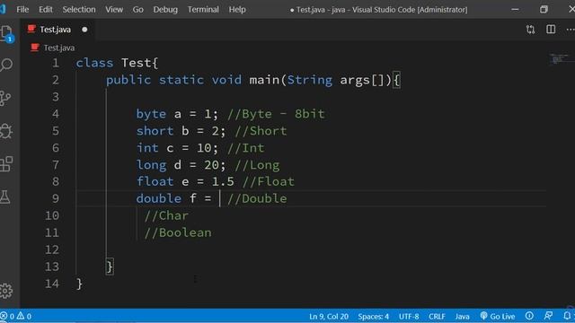Click the 'short' keyword on line 5
The height and width of the screenshot is (323, 575).
[x=155, y=131]
